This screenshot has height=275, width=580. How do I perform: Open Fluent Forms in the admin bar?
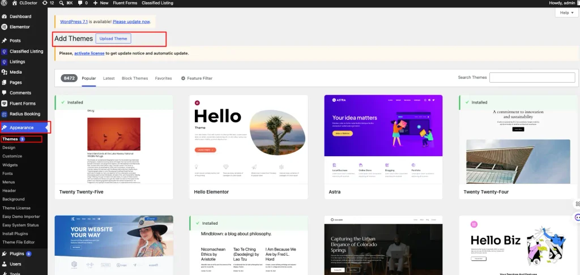(x=125, y=3)
